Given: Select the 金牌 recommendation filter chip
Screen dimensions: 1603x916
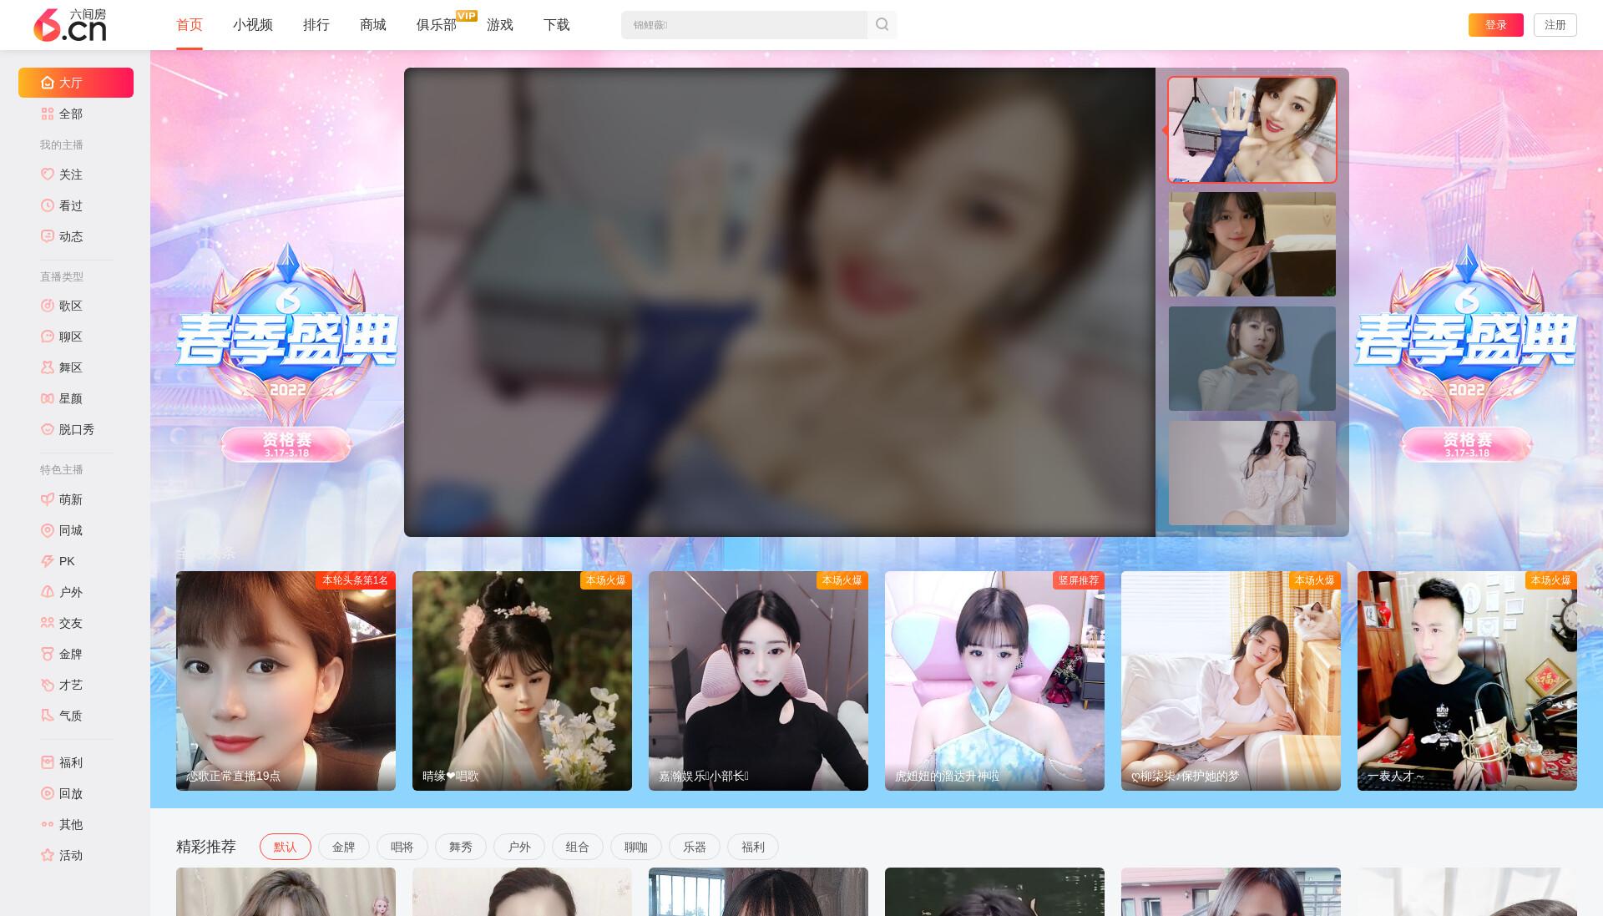Looking at the screenshot, I should 344,847.
